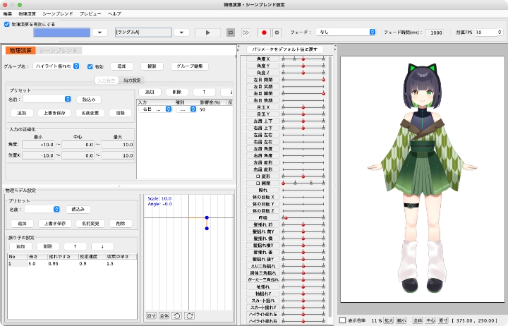Open the プレビュー menu
Viewport: 508px width, 326px height.
[x=90, y=13]
